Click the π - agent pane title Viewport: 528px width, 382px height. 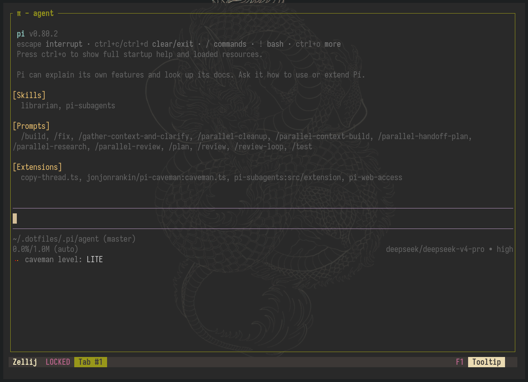tap(35, 14)
